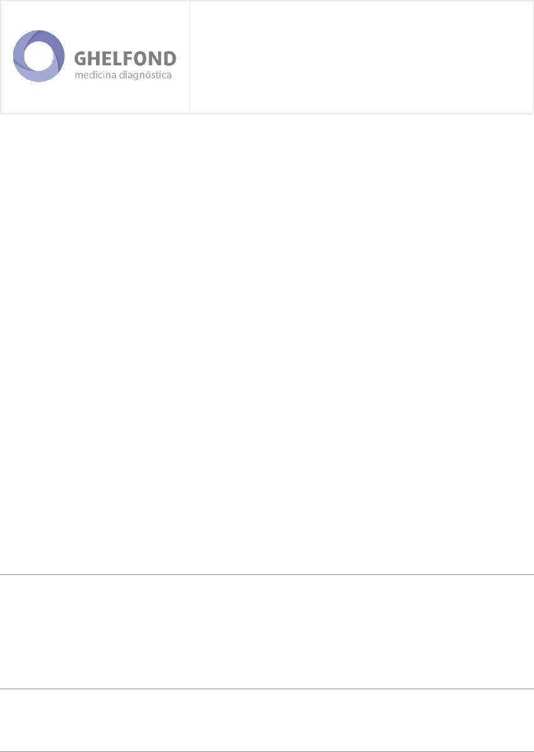The image size is (534, 752).
Task: Click the GHELFOND wordmark text
Action: [125, 59]
